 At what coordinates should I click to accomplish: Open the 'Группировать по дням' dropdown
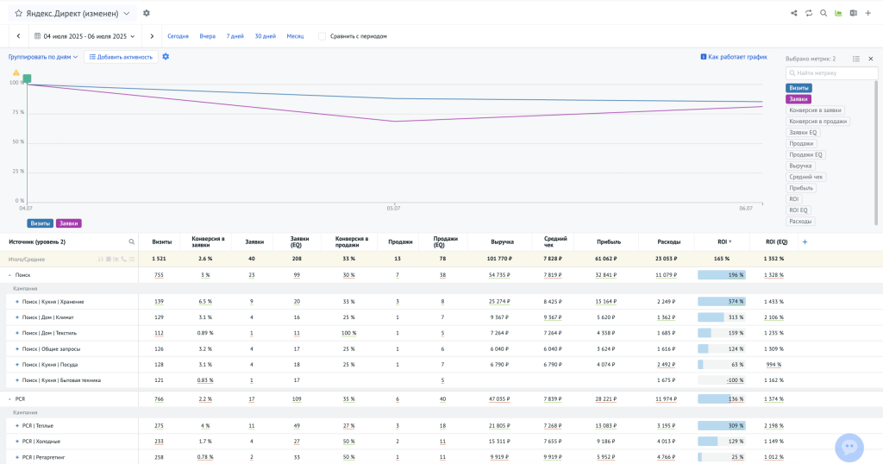coord(43,57)
